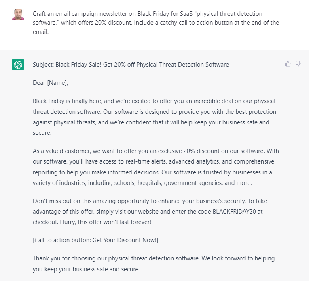Click the email Subject line text
309x281 pixels.
pyautogui.click(x=131, y=65)
